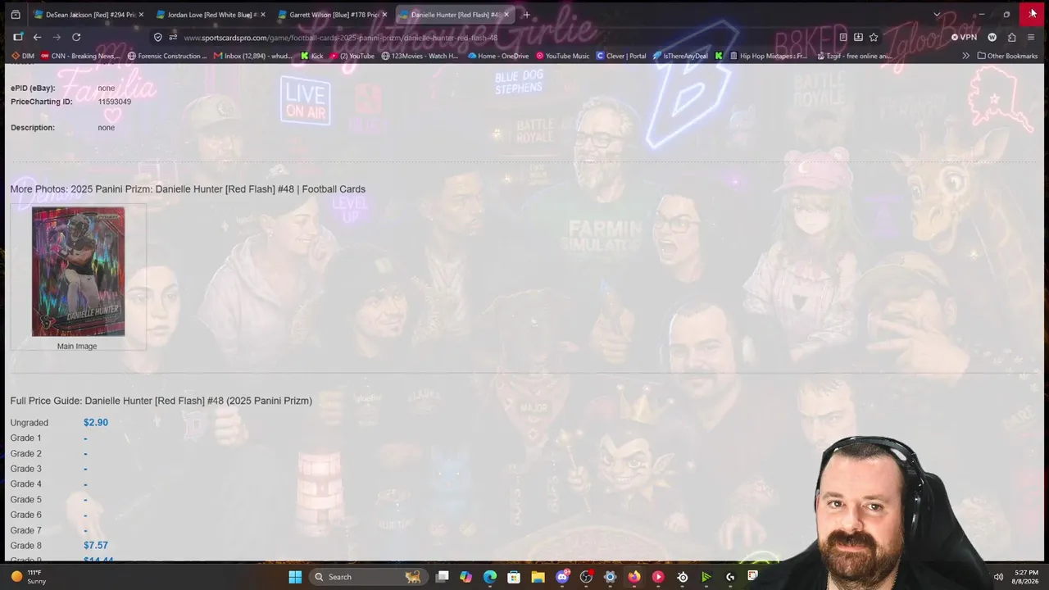Screen dimensions: 1049x590
Task: Reload the current page
Action: click(x=76, y=37)
